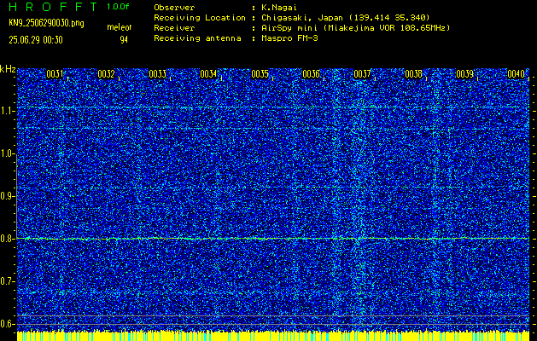Click the 0.8 kHz axis label
537x341 pixels.
[7, 239]
